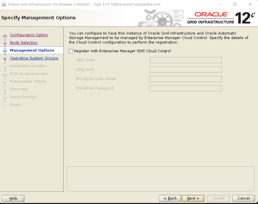
Task: Go back with the Back button
Action: point(170,198)
